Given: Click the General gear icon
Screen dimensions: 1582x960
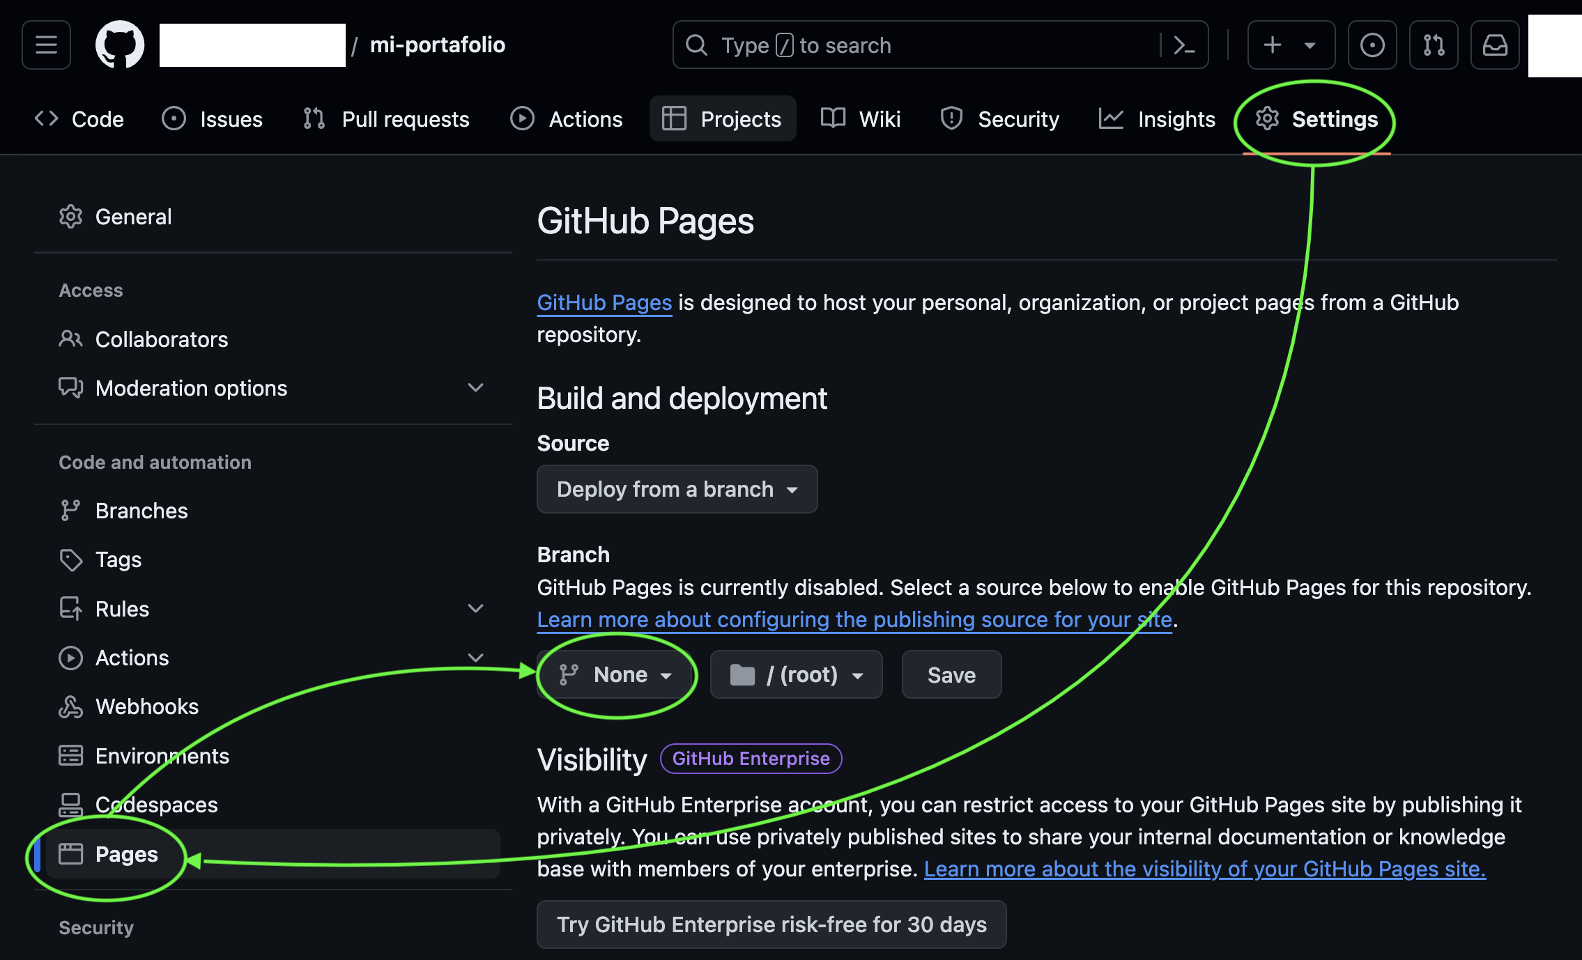Looking at the screenshot, I should click(x=70, y=217).
